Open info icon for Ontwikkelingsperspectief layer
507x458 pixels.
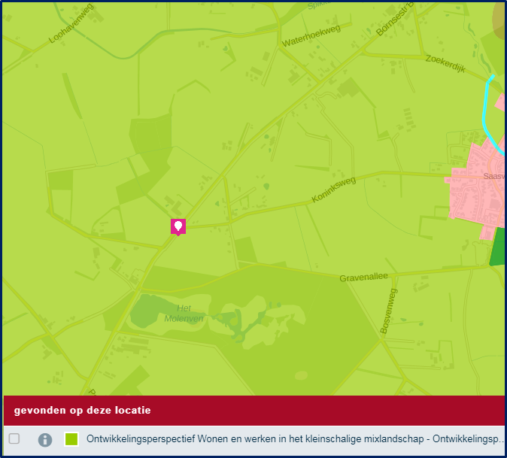click(45, 440)
